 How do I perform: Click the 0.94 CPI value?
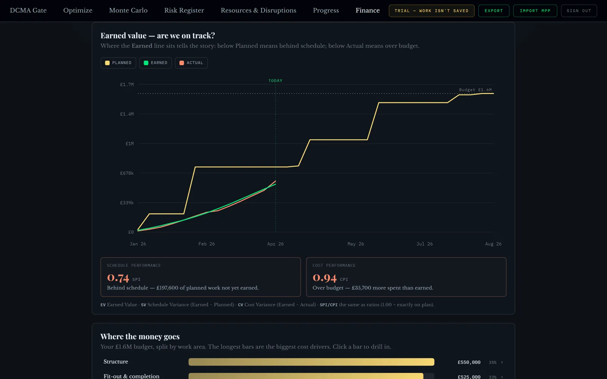point(324,278)
